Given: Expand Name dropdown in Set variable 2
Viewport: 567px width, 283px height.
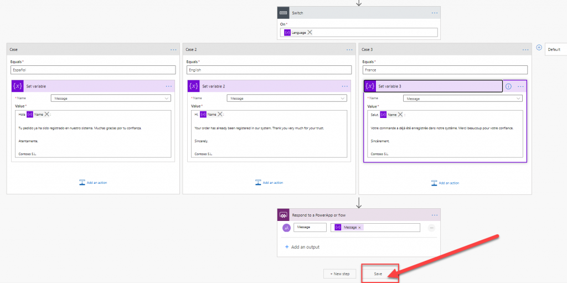Looking at the screenshot, I should [x=343, y=99].
